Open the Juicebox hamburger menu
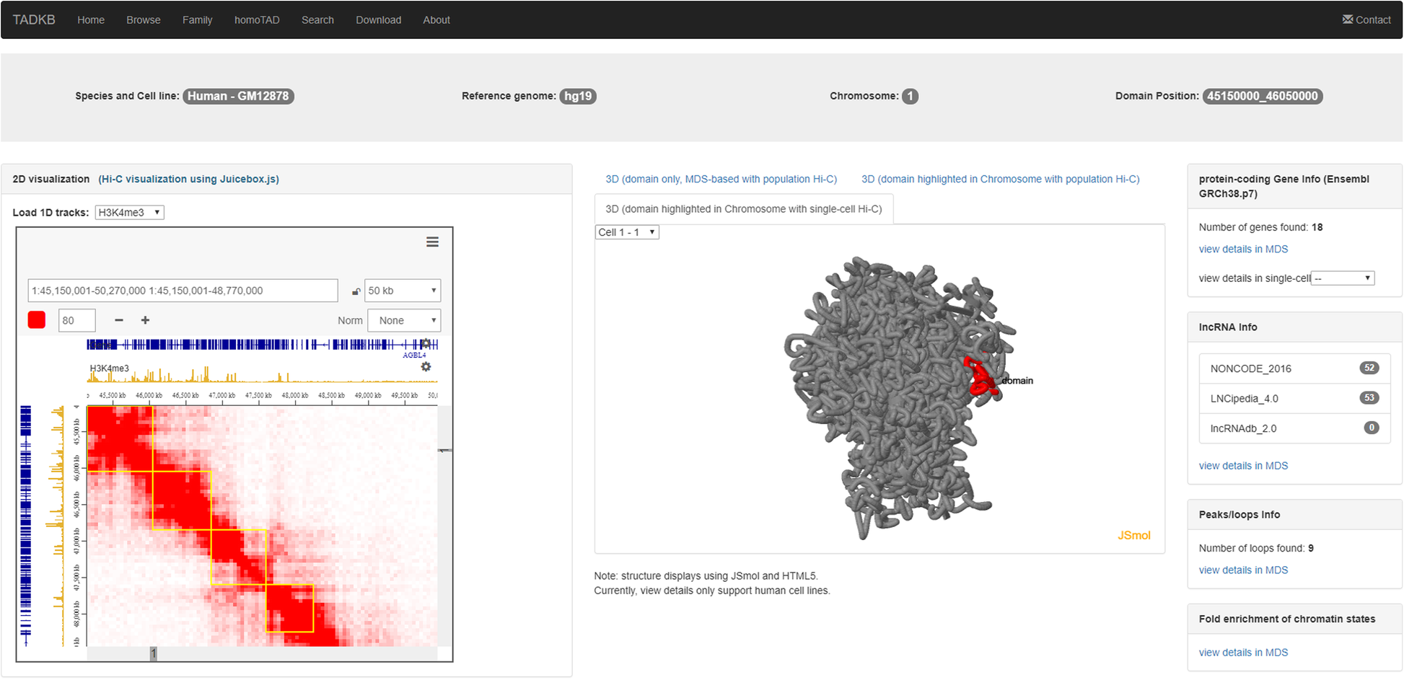 432,242
